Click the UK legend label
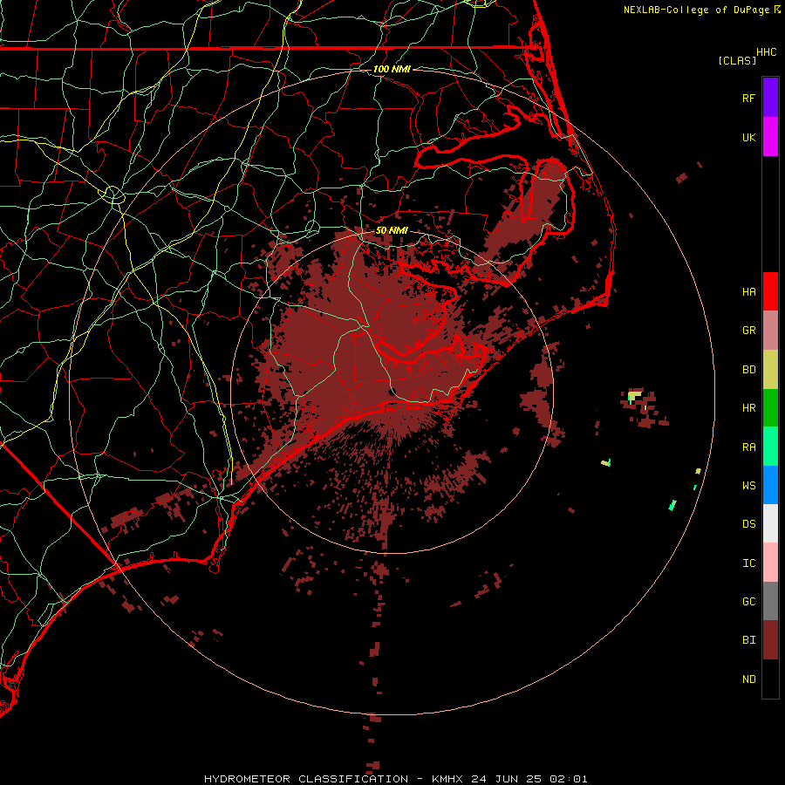785x785 pixels. pyautogui.click(x=748, y=137)
